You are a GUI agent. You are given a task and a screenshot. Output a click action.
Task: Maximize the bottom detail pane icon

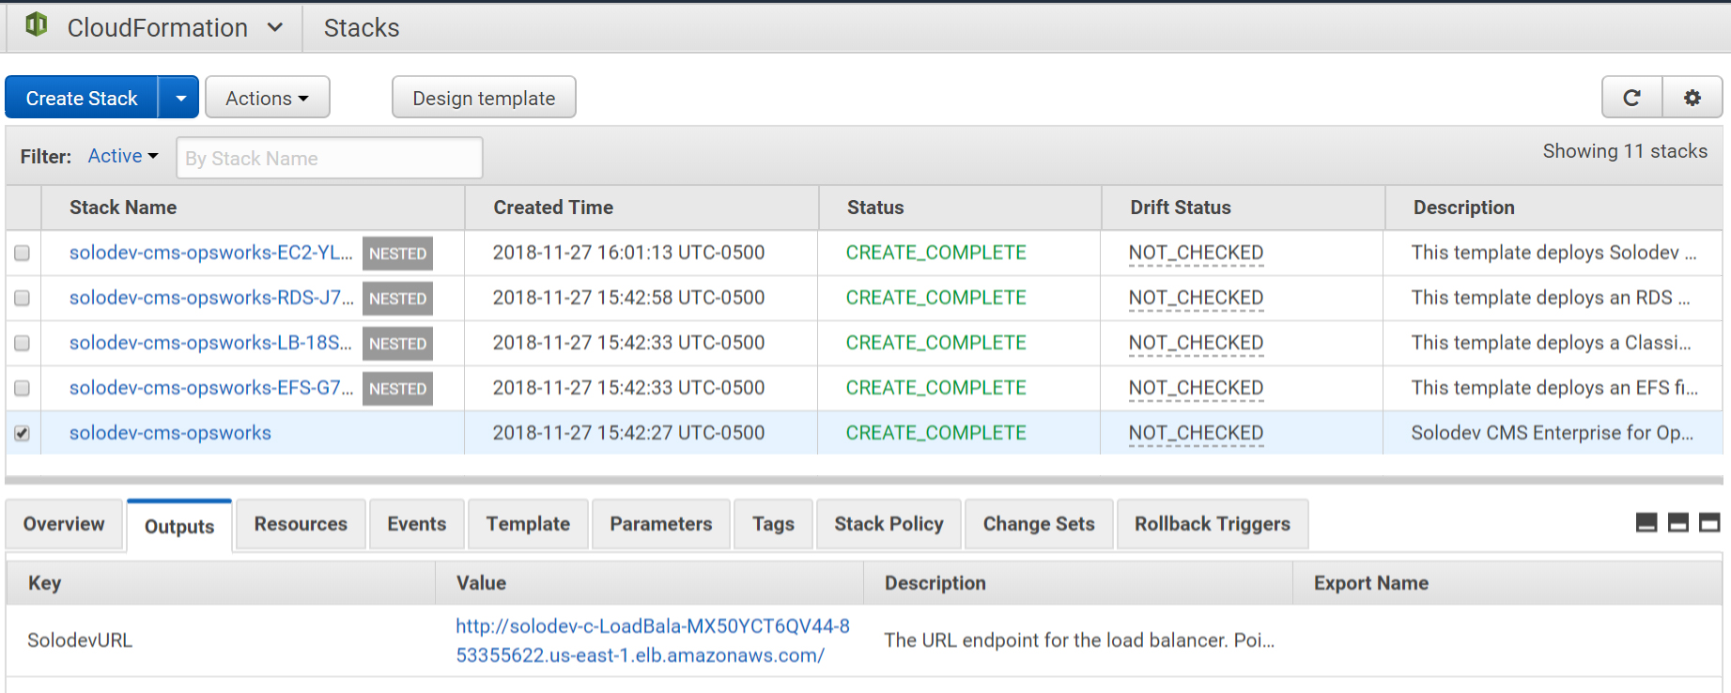point(1710,523)
